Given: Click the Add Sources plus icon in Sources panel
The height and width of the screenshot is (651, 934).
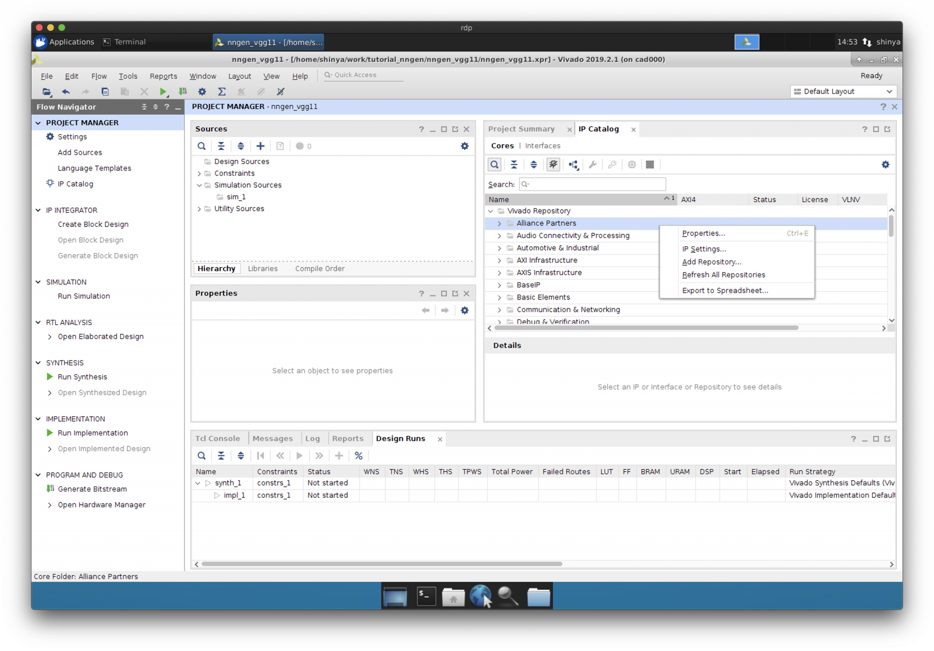Looking at the screenshot, I should [x=260, y=146].
